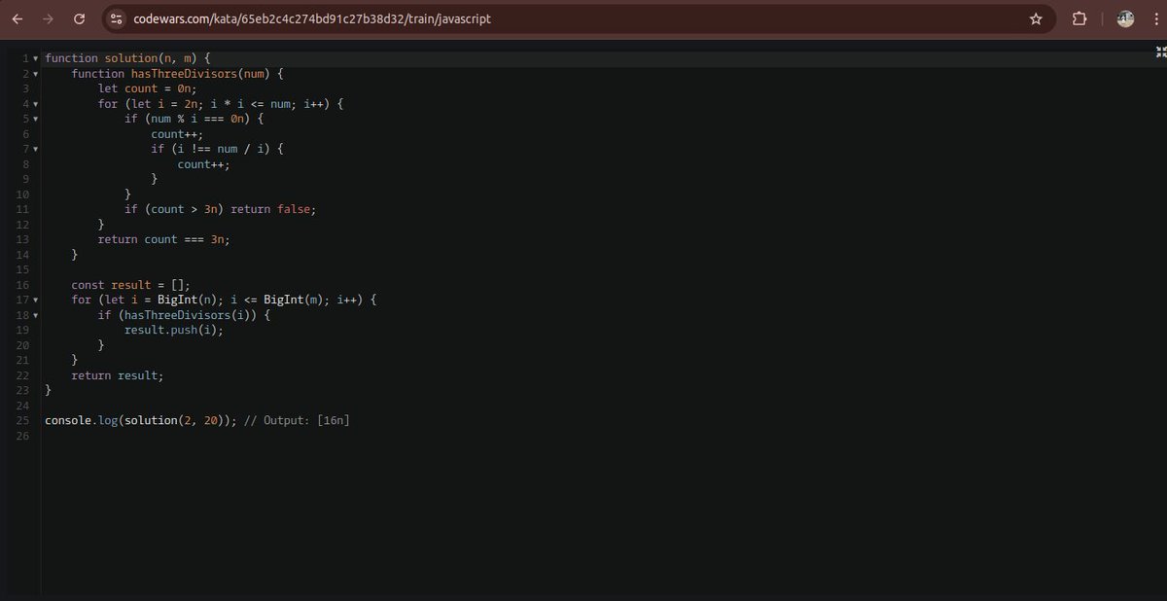1167x601 pixels.
Task: Collapse the 'i !== num / i' if block
Action: click(36, 149)
